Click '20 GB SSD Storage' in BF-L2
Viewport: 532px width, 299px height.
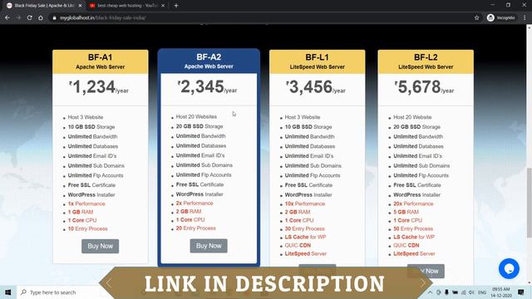pyautogui.click(x=416, y=127)
